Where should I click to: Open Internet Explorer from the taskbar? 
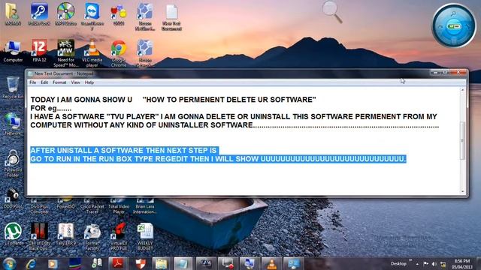(x=31, y=263)
